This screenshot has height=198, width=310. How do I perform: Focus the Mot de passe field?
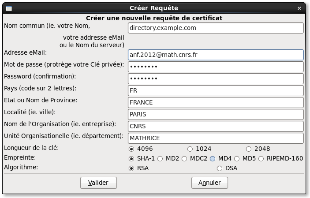[216, 67]
